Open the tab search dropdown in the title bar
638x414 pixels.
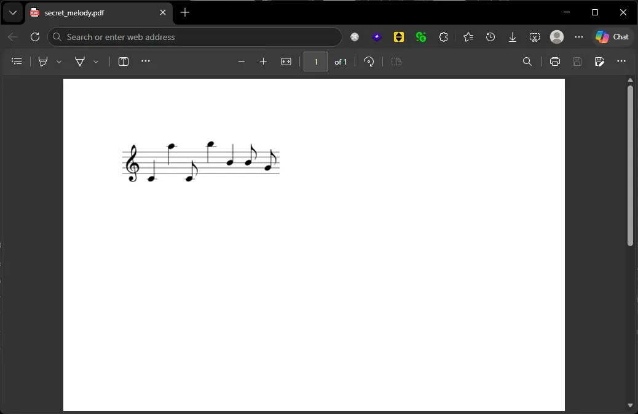click(x=13, y=12)
